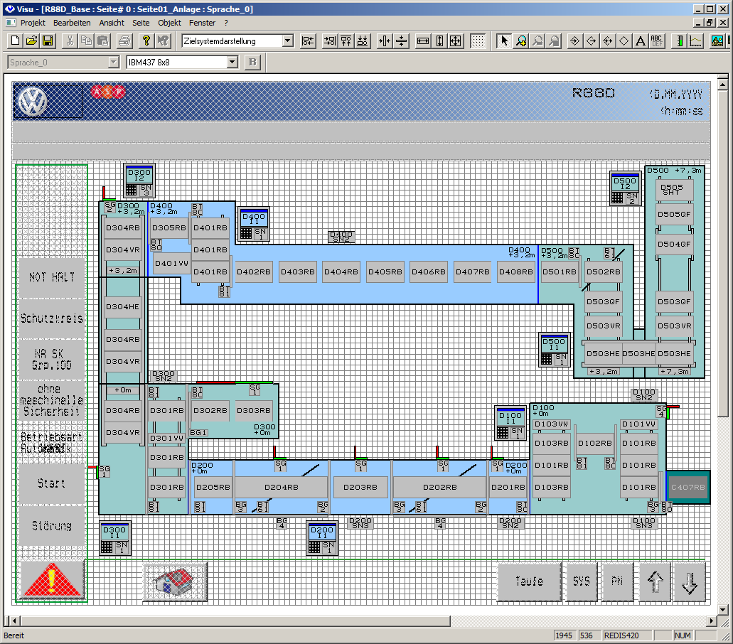733x644 pixels.
Task: Open the Objekt menu
Action: [x=169, y=23]
